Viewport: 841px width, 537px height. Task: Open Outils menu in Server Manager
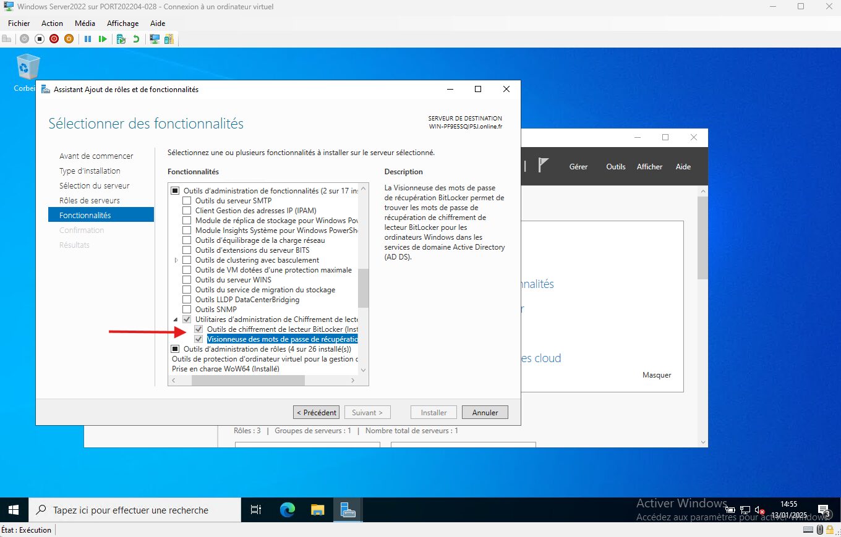[616, 167]
